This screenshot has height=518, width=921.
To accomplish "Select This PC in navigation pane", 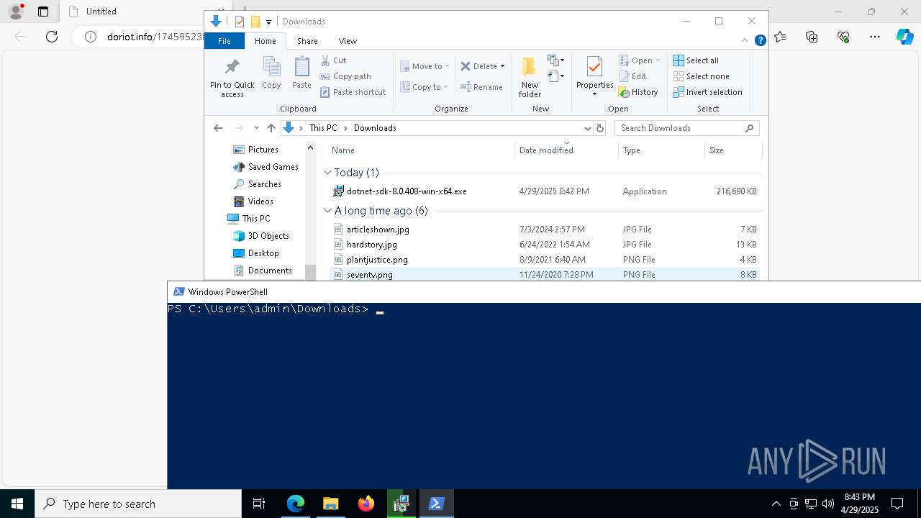I will click(x=255, y=219).
